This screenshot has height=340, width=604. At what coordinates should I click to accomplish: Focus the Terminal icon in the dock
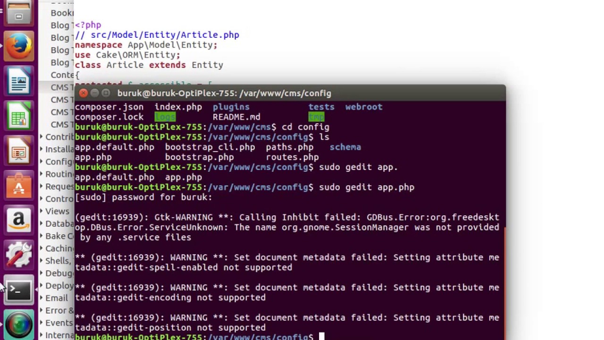19,290
